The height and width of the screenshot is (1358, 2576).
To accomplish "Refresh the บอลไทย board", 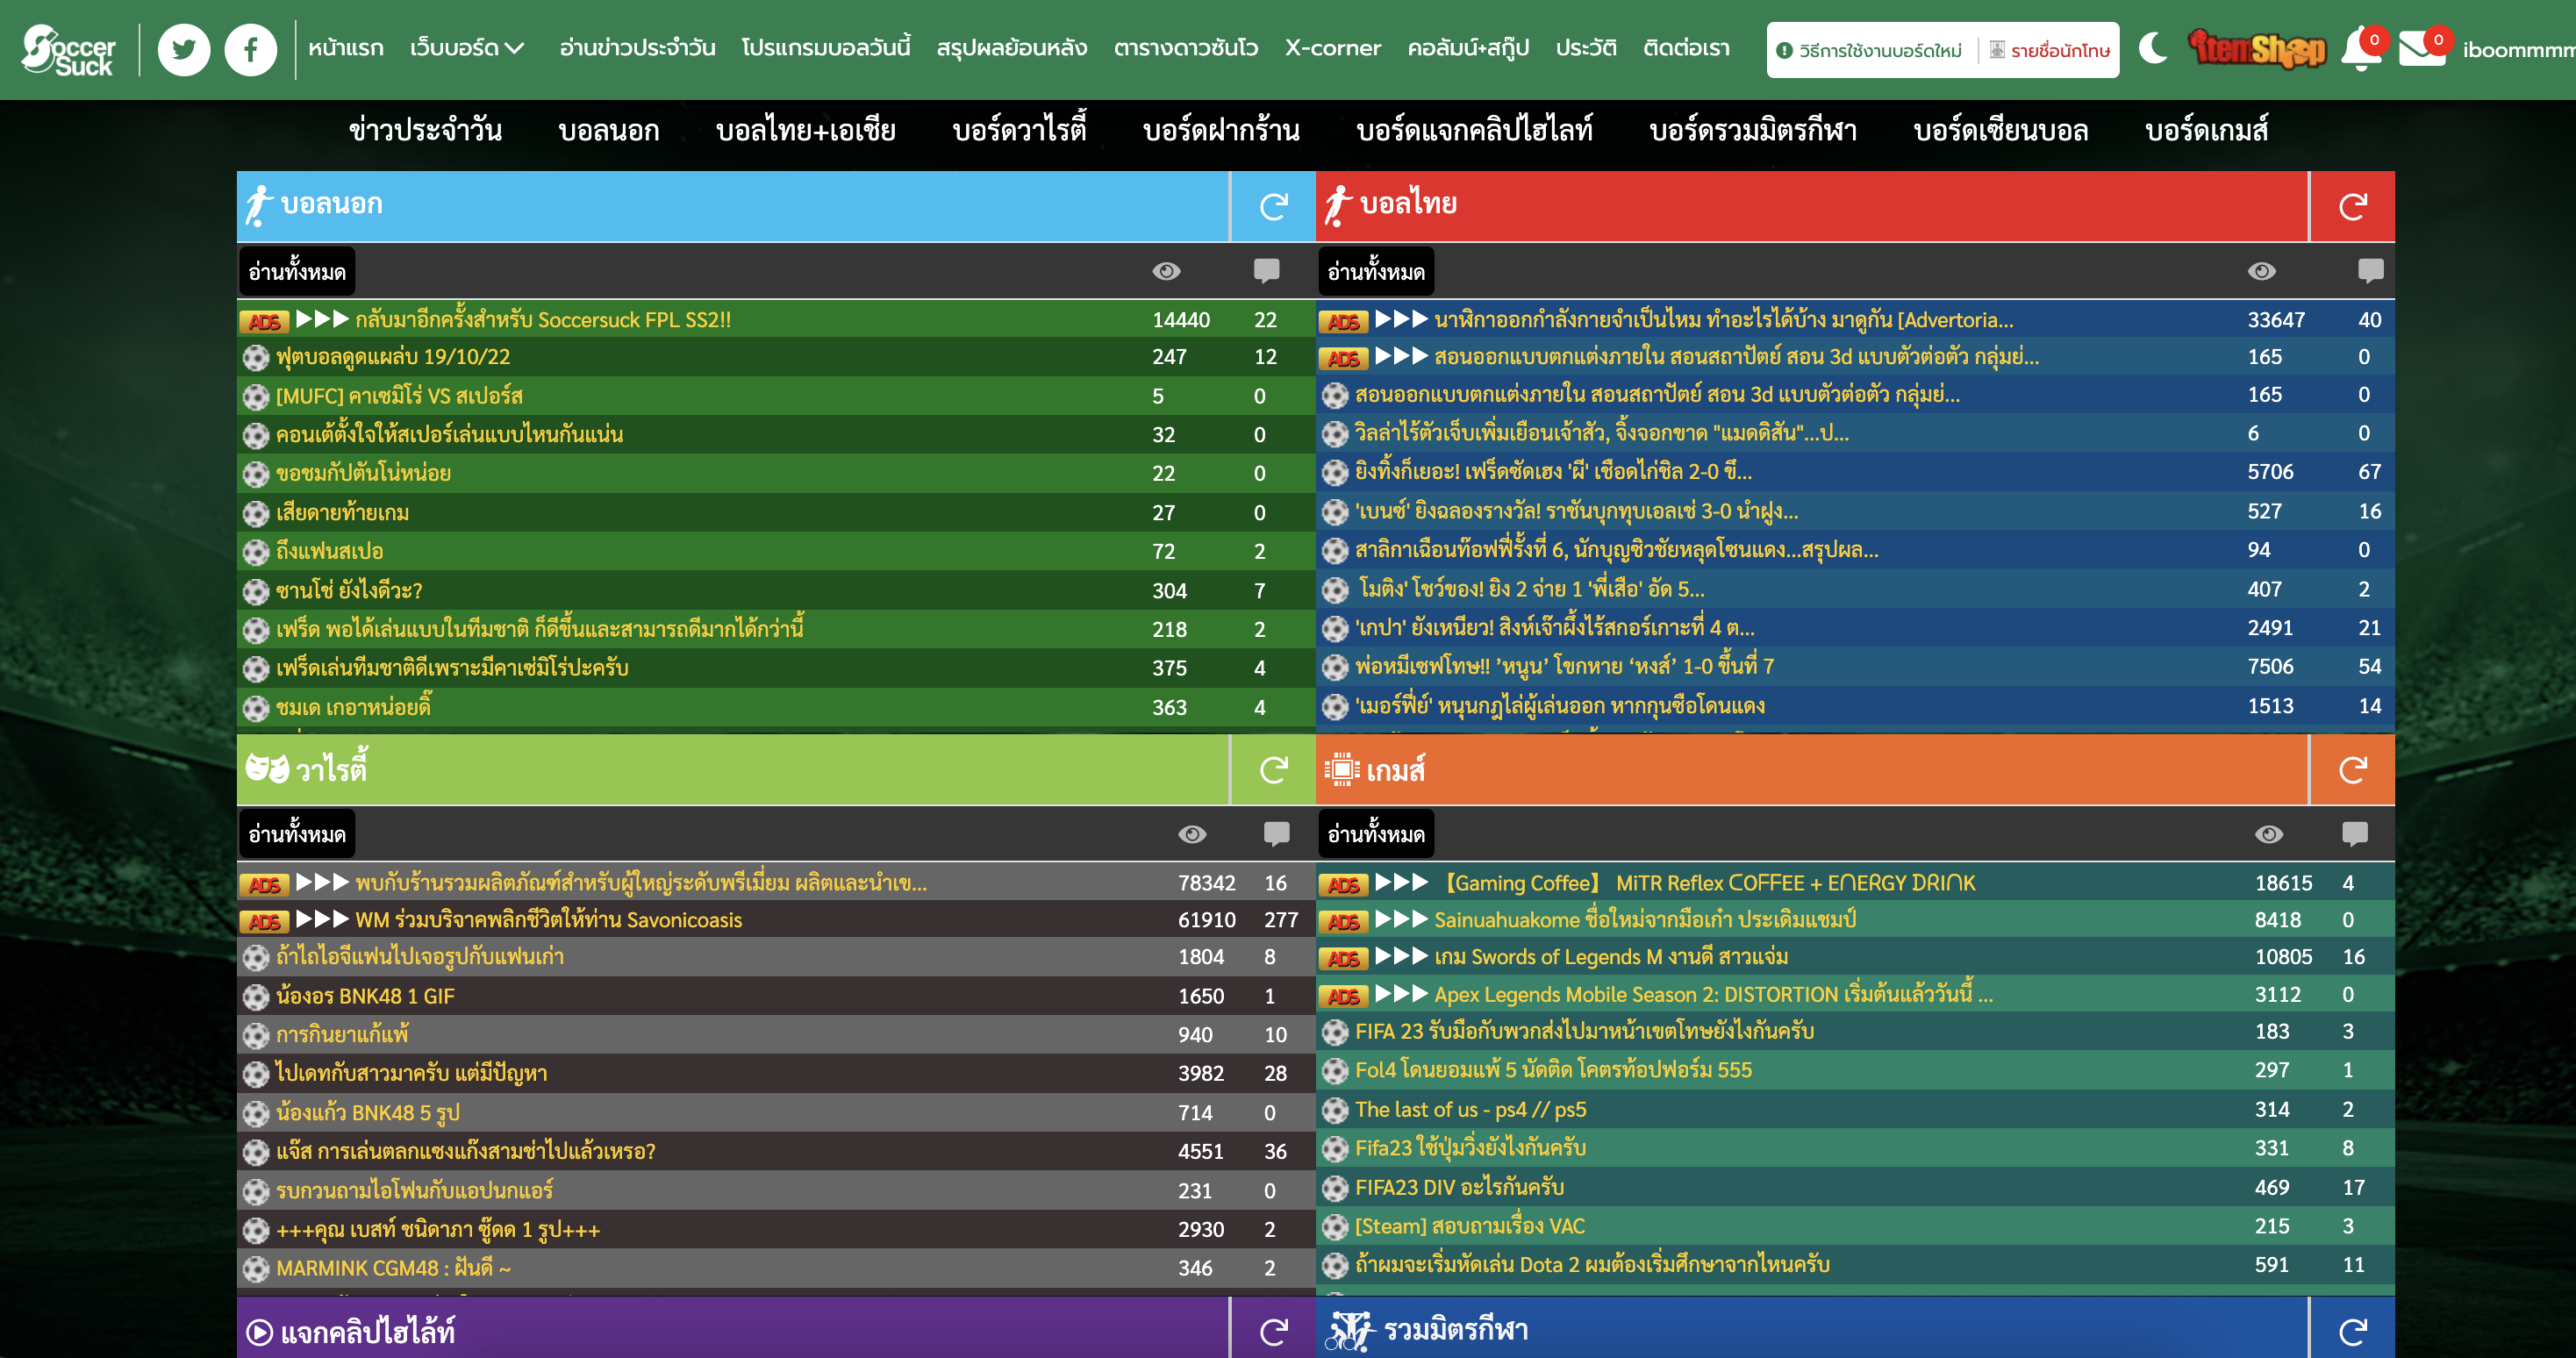I will (x=2352, y=206).
